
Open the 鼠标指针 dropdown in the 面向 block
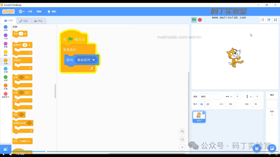pyautogui.click(x=86, y=60)
